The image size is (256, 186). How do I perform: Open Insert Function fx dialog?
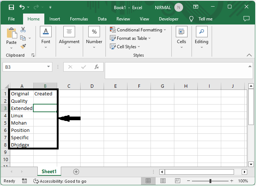coord(97,67)
